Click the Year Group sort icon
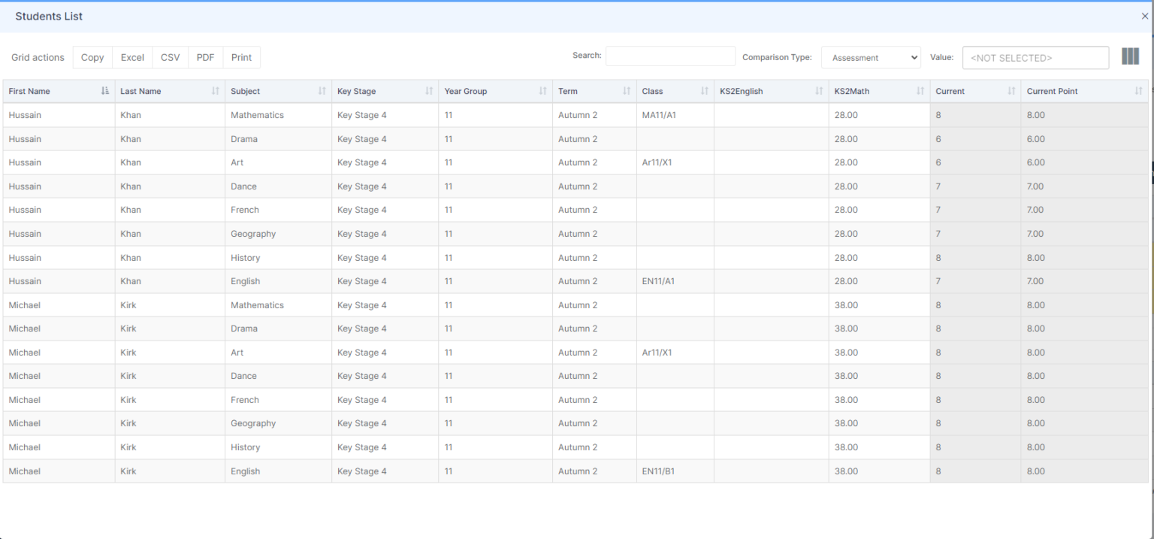 point(543,91)
